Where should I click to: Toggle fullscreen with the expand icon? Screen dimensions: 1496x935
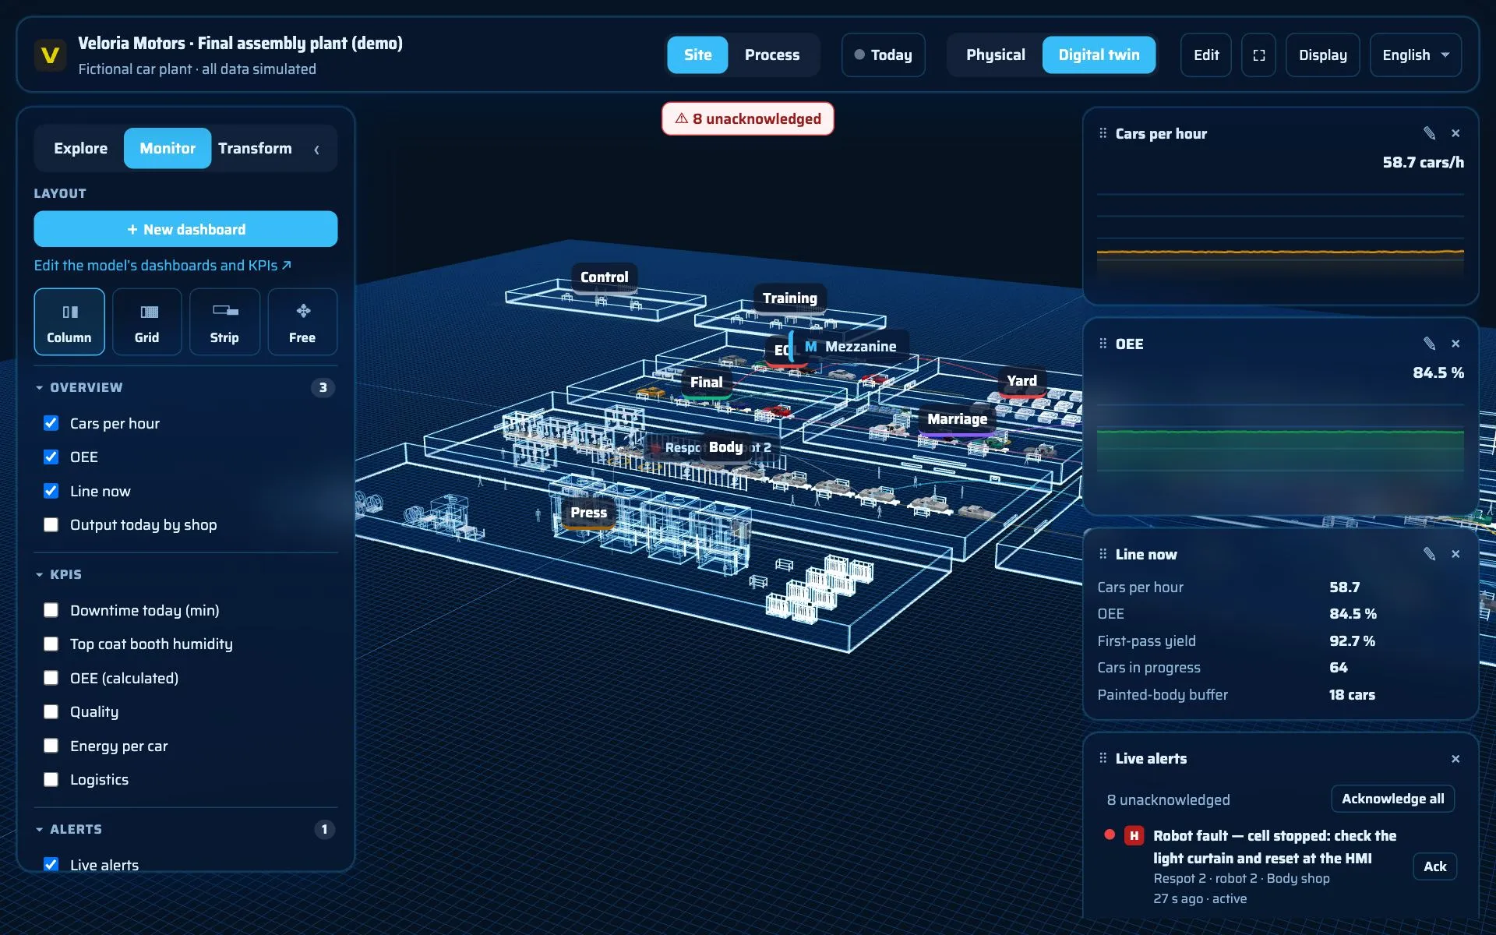tap(1258, 55)
